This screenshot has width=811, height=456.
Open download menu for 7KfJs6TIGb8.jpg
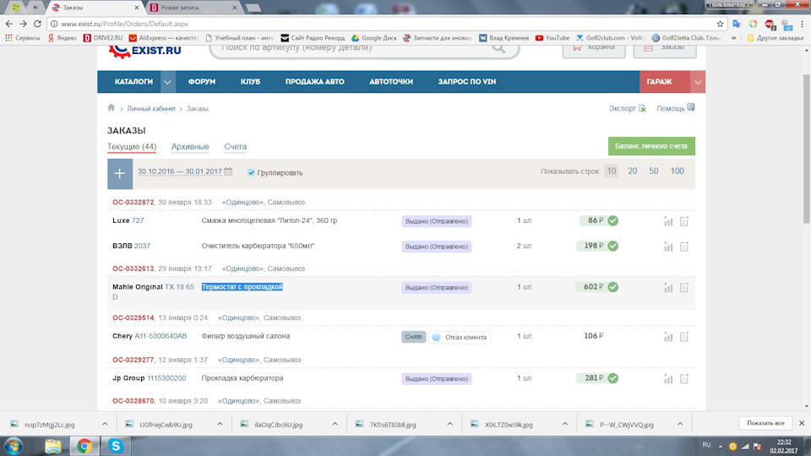click(450, 424)
